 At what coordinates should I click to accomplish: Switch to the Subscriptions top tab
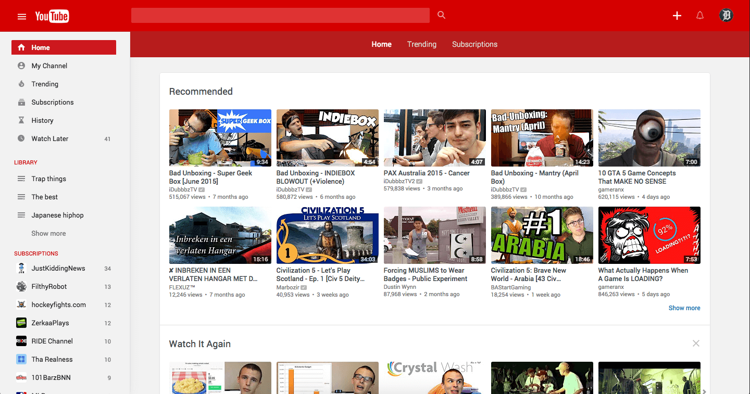(474, 44)
